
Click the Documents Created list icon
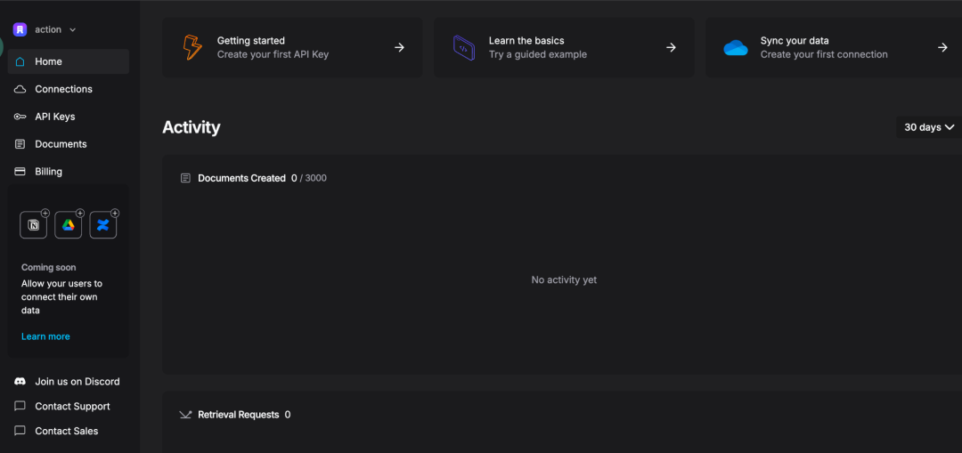coord(185,178)
